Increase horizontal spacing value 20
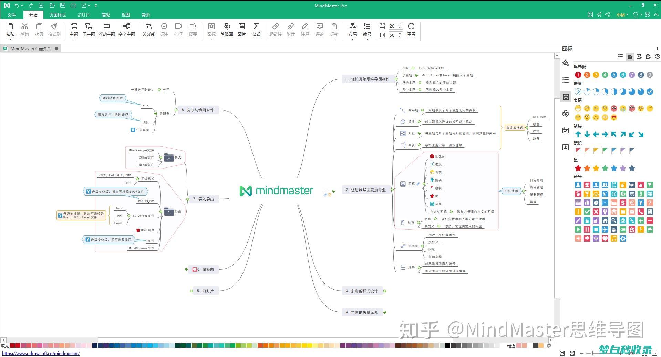 (400, 24)
